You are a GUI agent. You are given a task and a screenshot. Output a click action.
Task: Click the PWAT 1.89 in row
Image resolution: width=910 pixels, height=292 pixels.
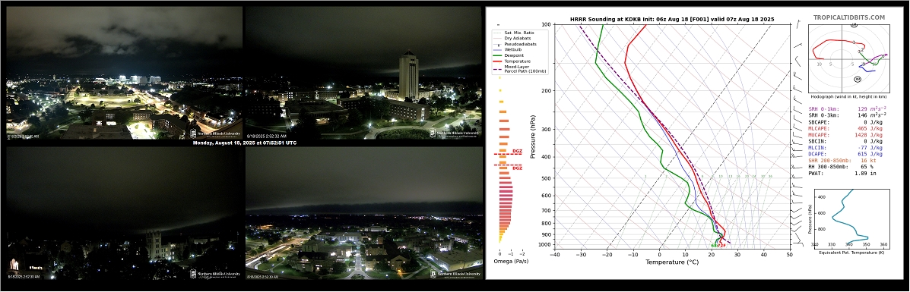(843, 173)
